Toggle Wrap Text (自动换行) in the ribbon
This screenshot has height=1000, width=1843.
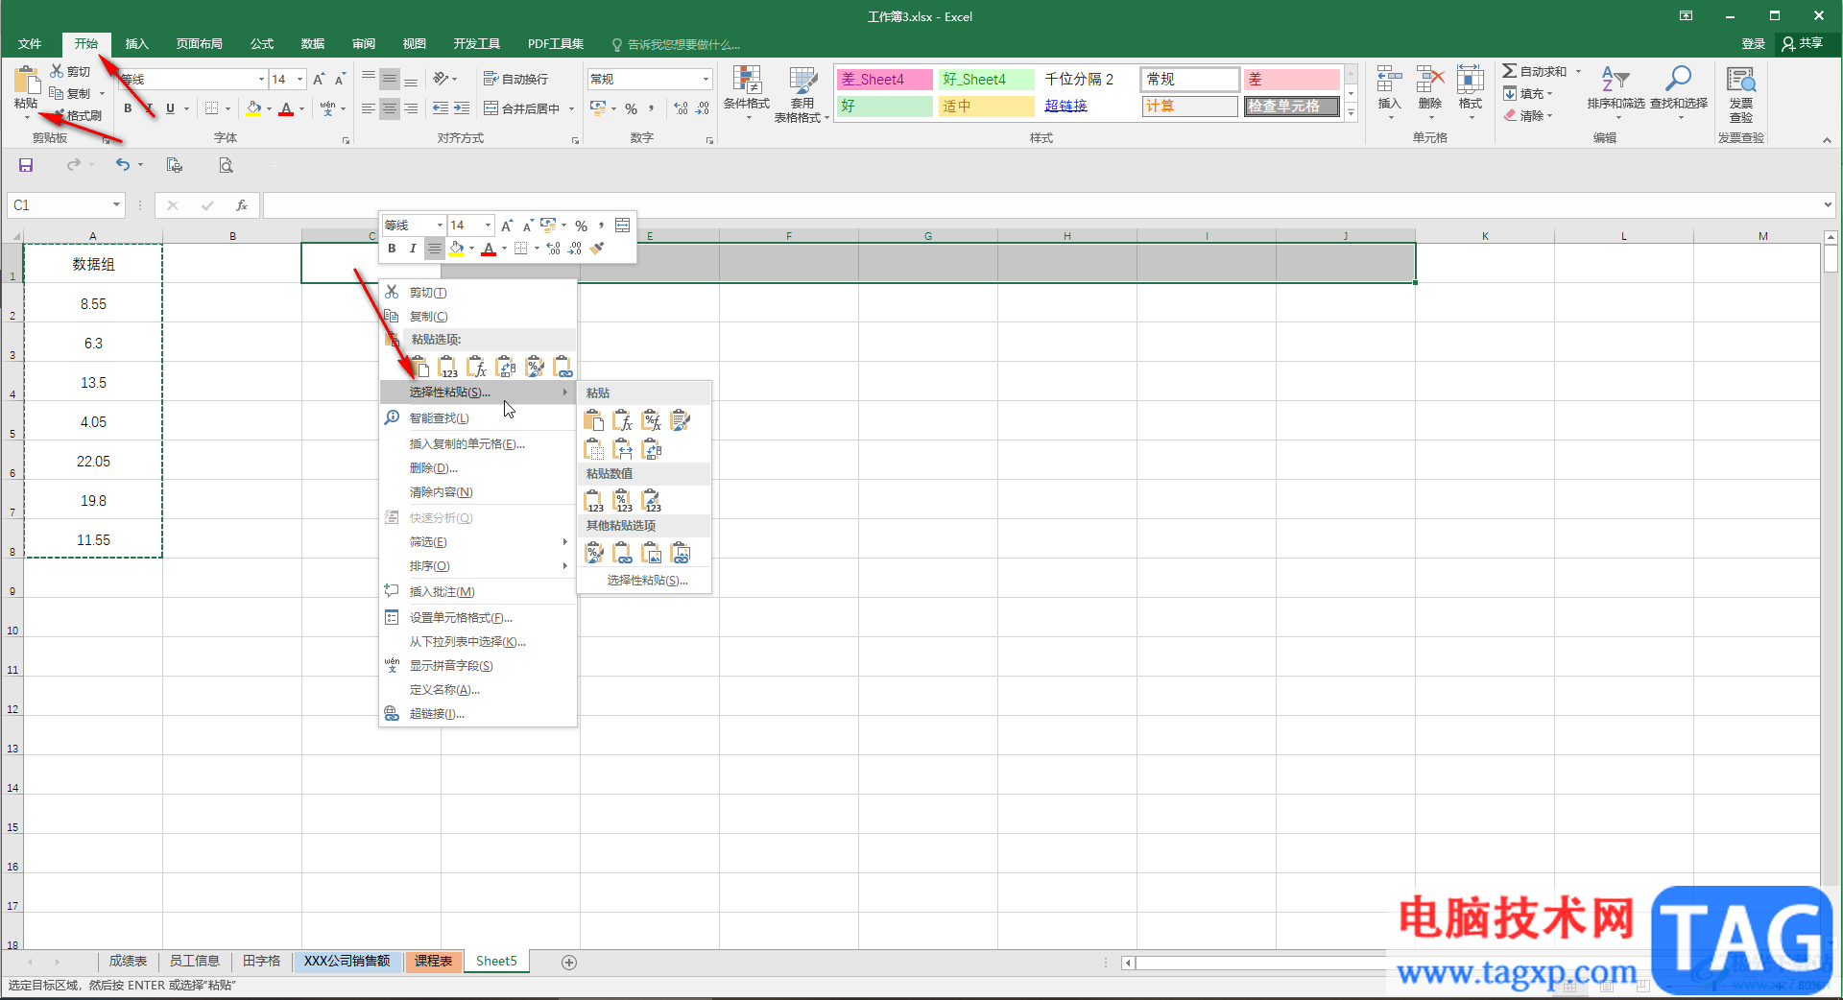coord(516,79)
